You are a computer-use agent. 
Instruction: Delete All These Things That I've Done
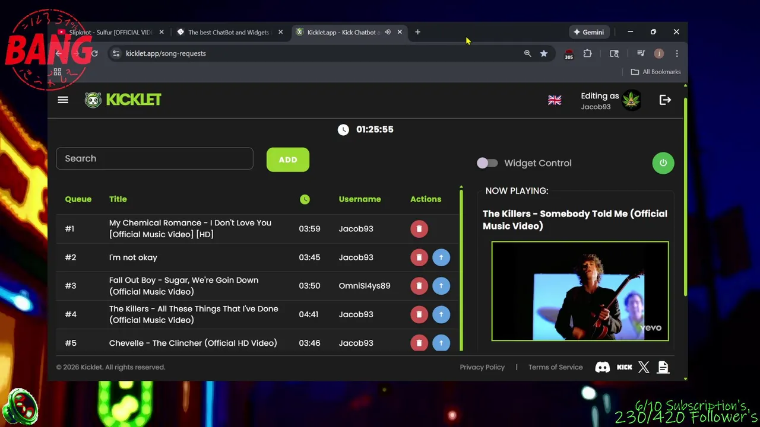[419, 314]
